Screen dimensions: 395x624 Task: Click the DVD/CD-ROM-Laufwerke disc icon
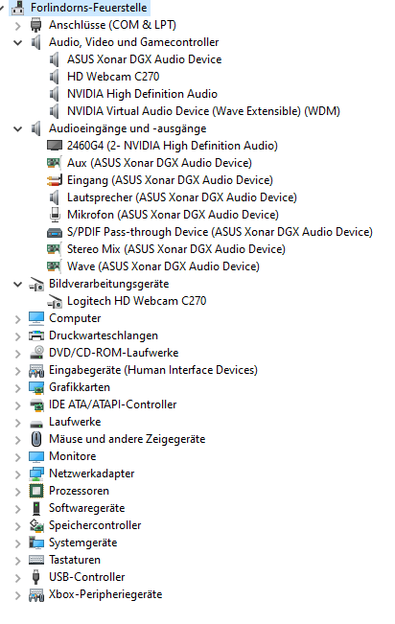click(x=36, y=353)
